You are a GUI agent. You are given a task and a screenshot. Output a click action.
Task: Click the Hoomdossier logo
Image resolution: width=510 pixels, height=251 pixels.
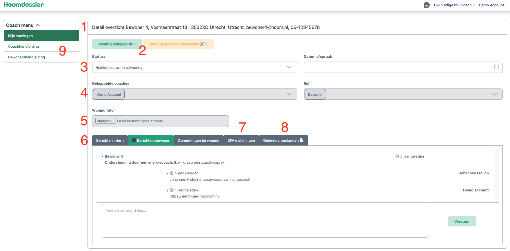click(x=23, y=5)
